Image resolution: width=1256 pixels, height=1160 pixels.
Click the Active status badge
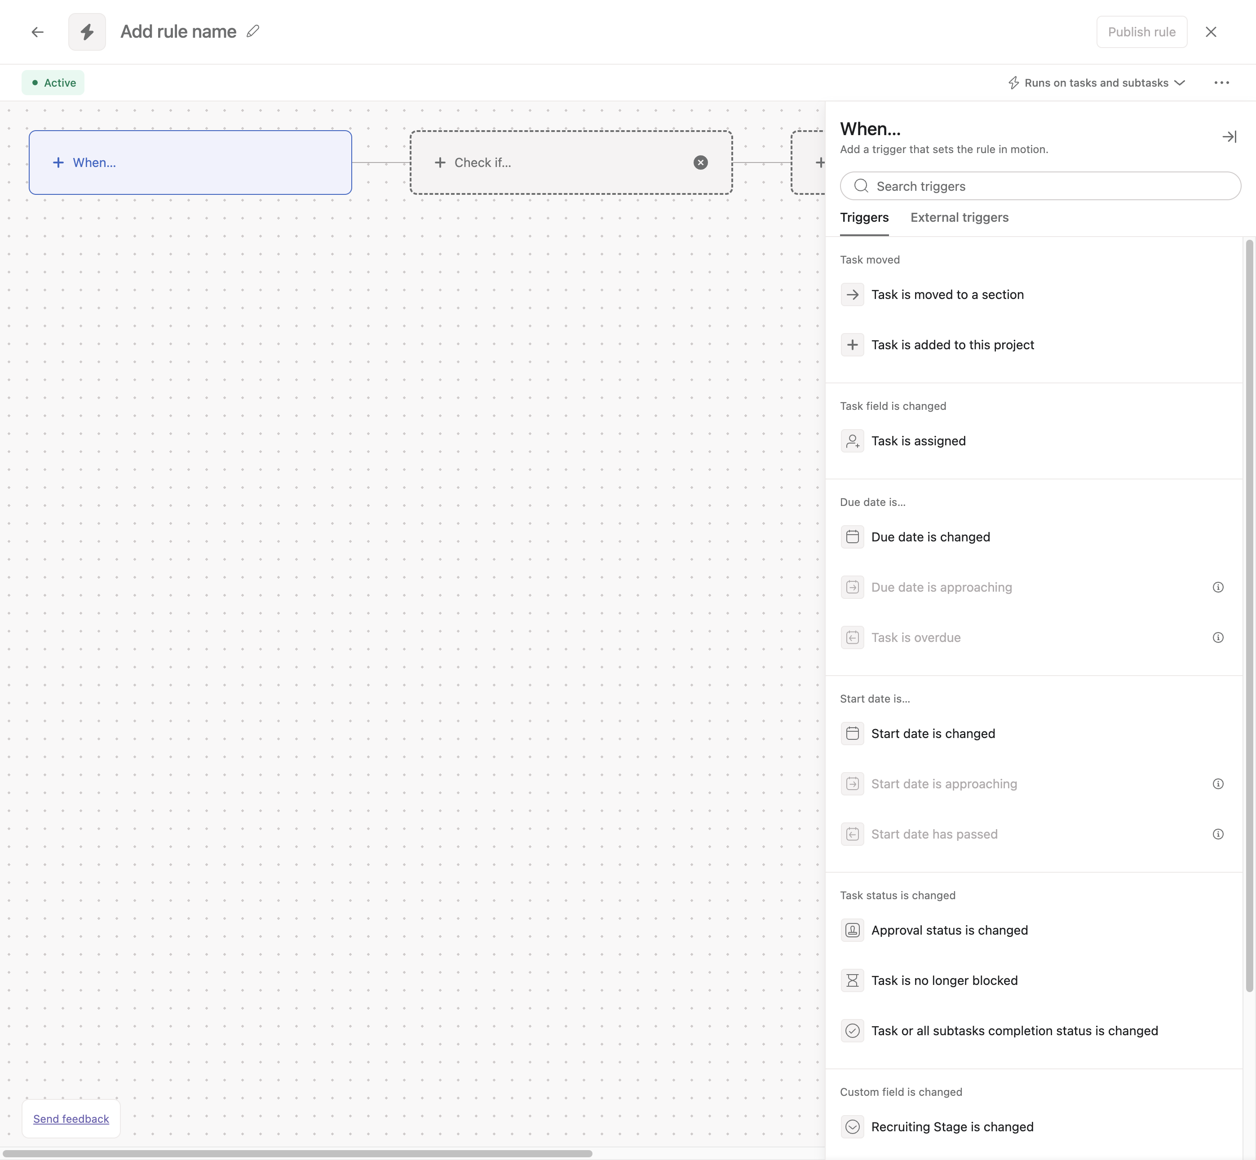[53, 83]
